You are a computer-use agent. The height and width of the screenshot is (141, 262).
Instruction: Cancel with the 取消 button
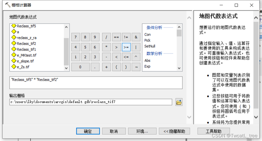pos(114,131)
